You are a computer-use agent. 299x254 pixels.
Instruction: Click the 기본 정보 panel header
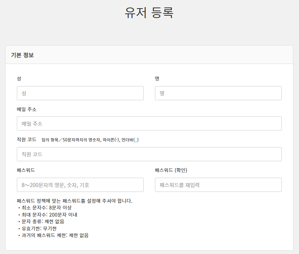click(22, 55)
